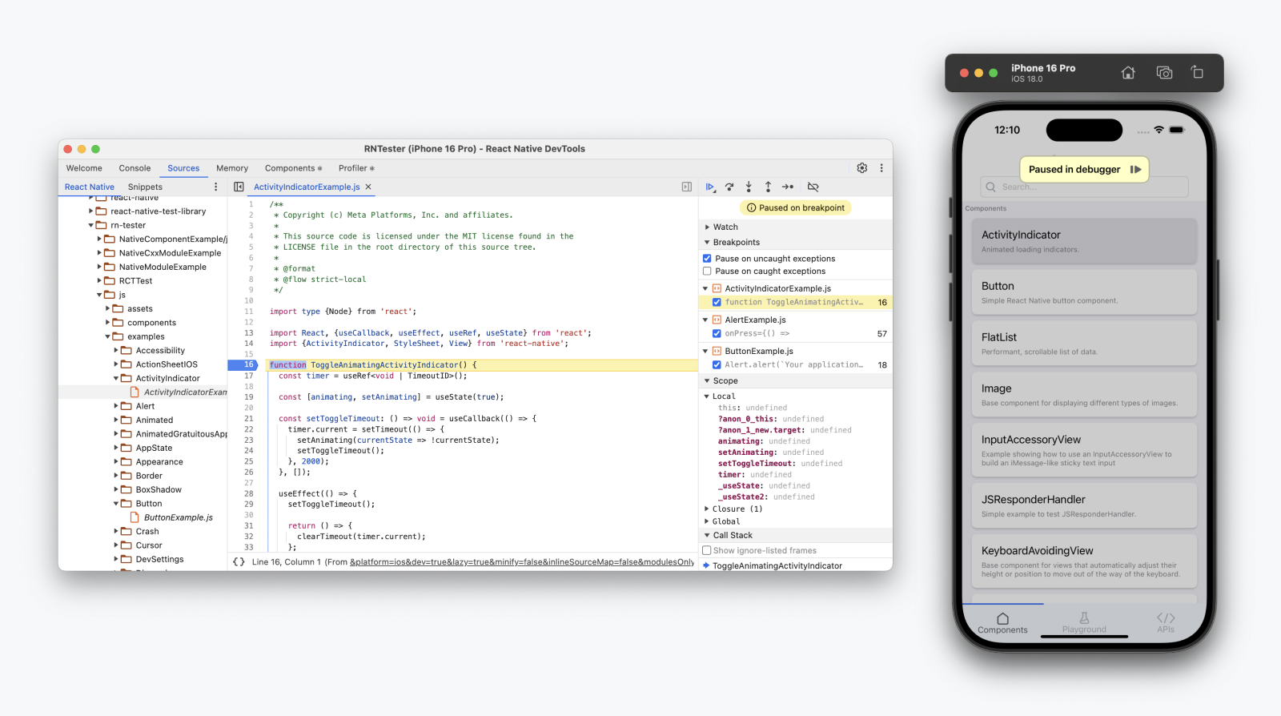Click the source map link in status bar
This screenshot has height=716, width=1281.
coord(521,562)
